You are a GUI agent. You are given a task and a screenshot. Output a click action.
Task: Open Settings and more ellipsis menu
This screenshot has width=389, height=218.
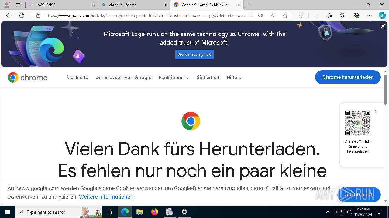370,15
